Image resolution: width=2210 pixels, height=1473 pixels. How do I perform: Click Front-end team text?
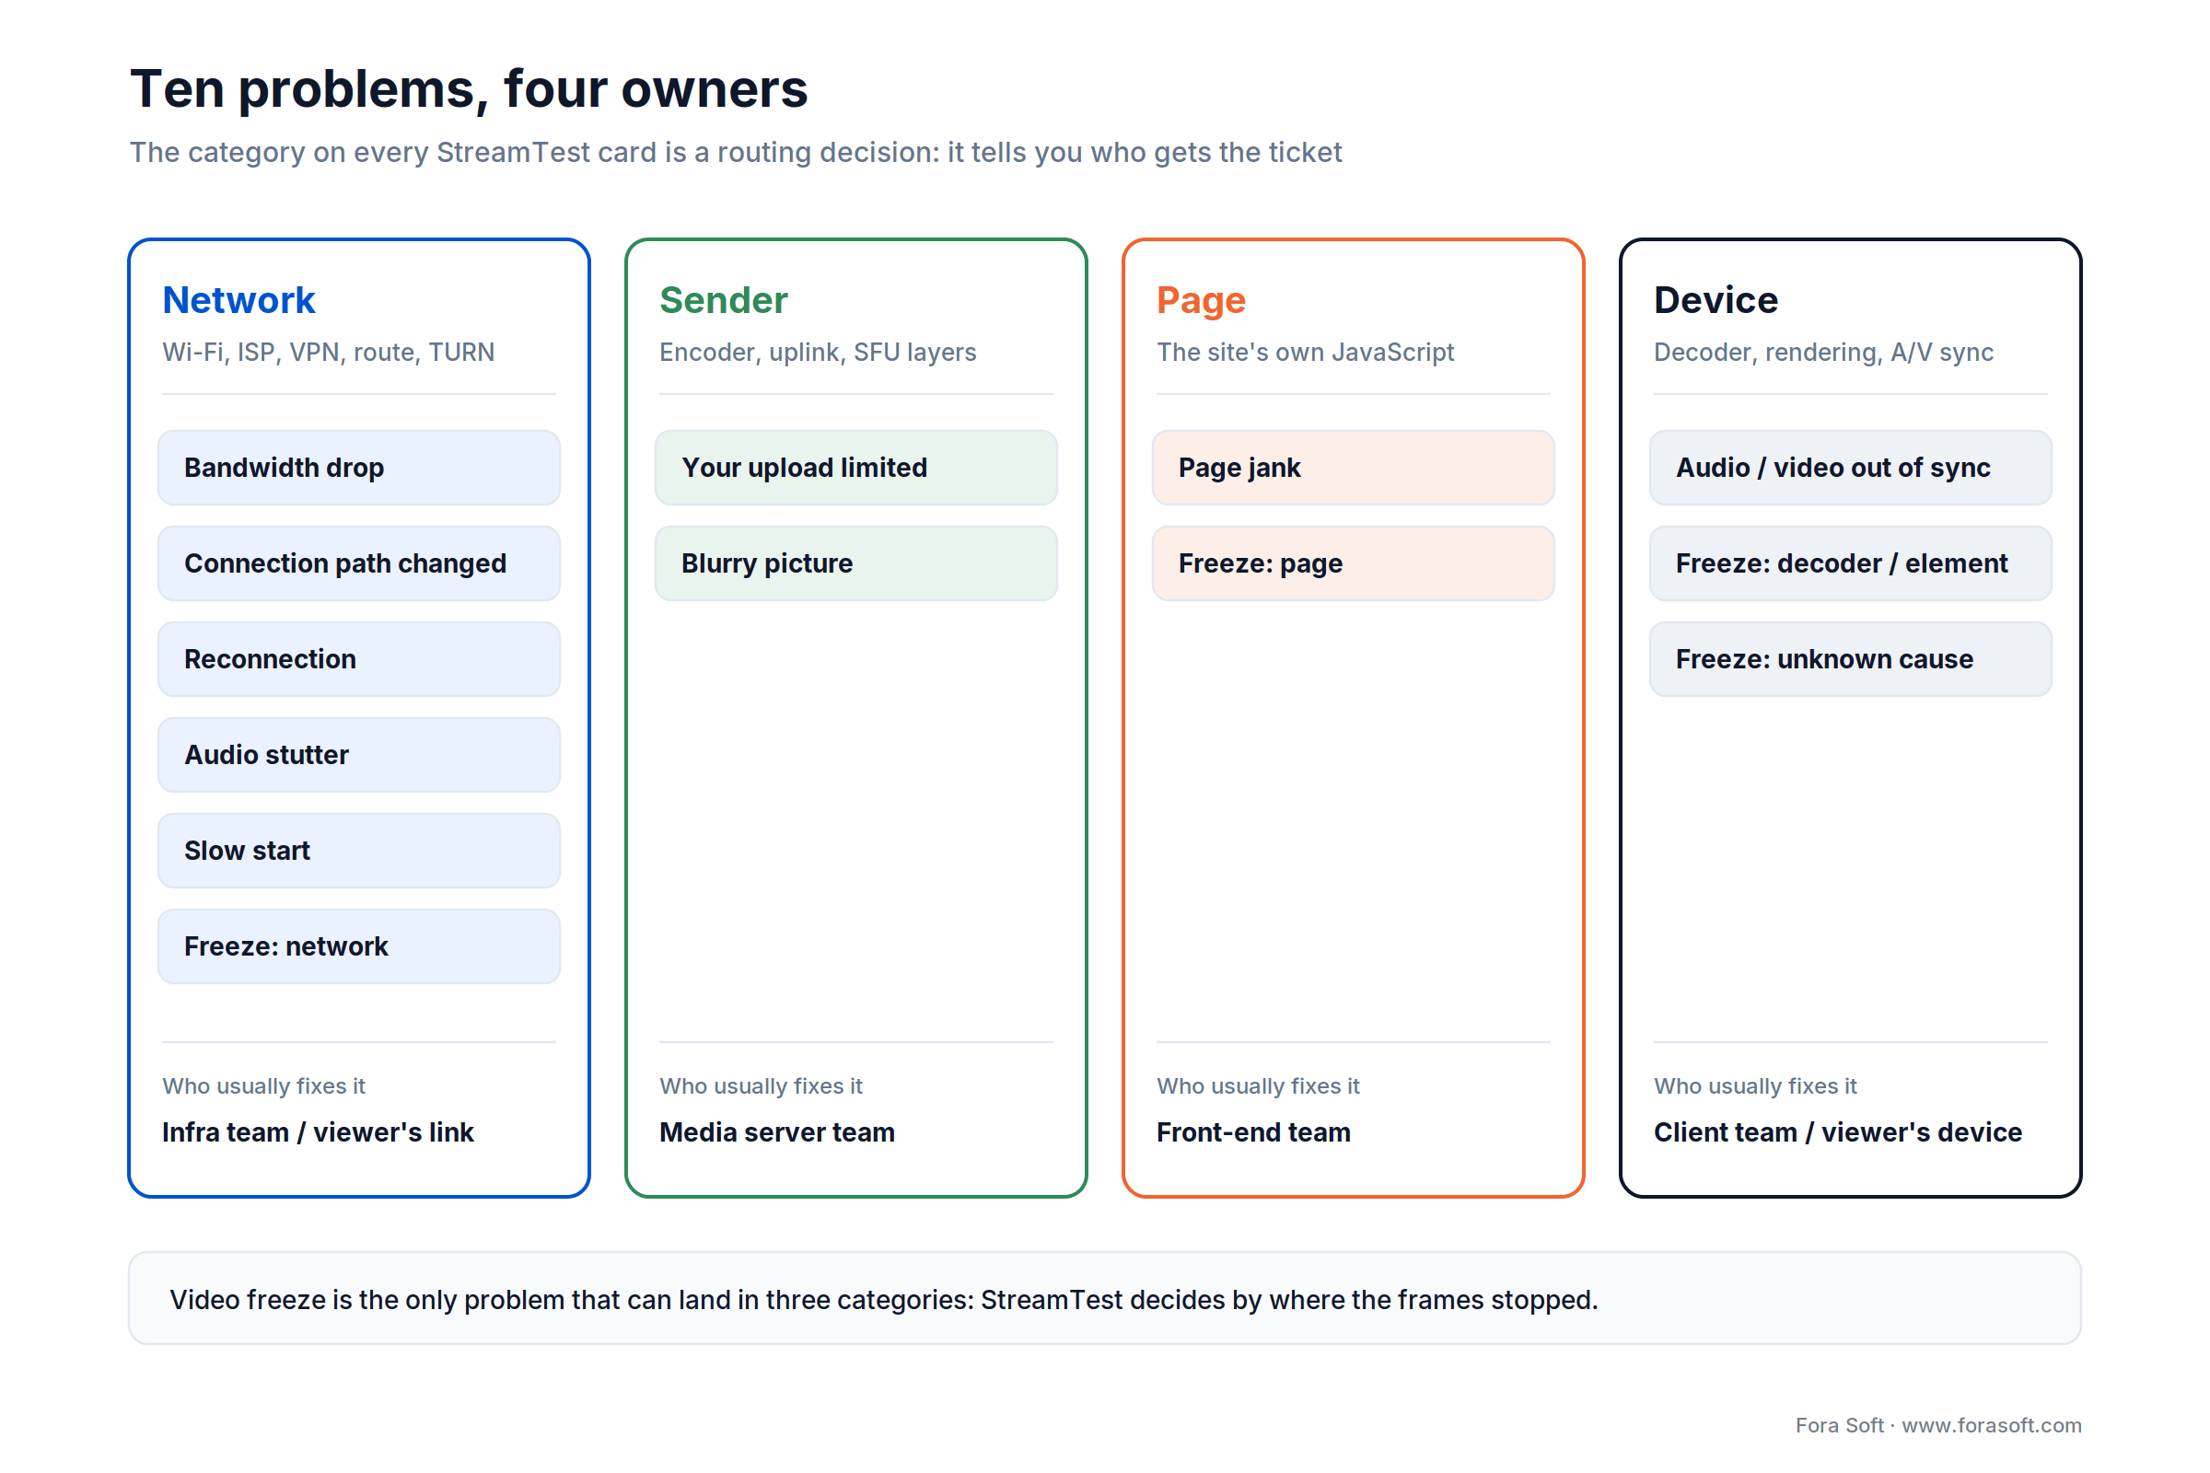click(1253, 1132)
